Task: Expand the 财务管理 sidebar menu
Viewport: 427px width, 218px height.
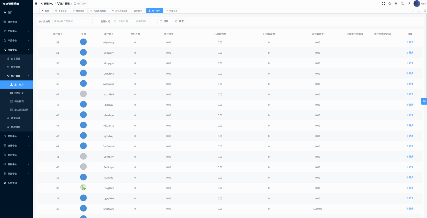Action: tap(16, 22)
